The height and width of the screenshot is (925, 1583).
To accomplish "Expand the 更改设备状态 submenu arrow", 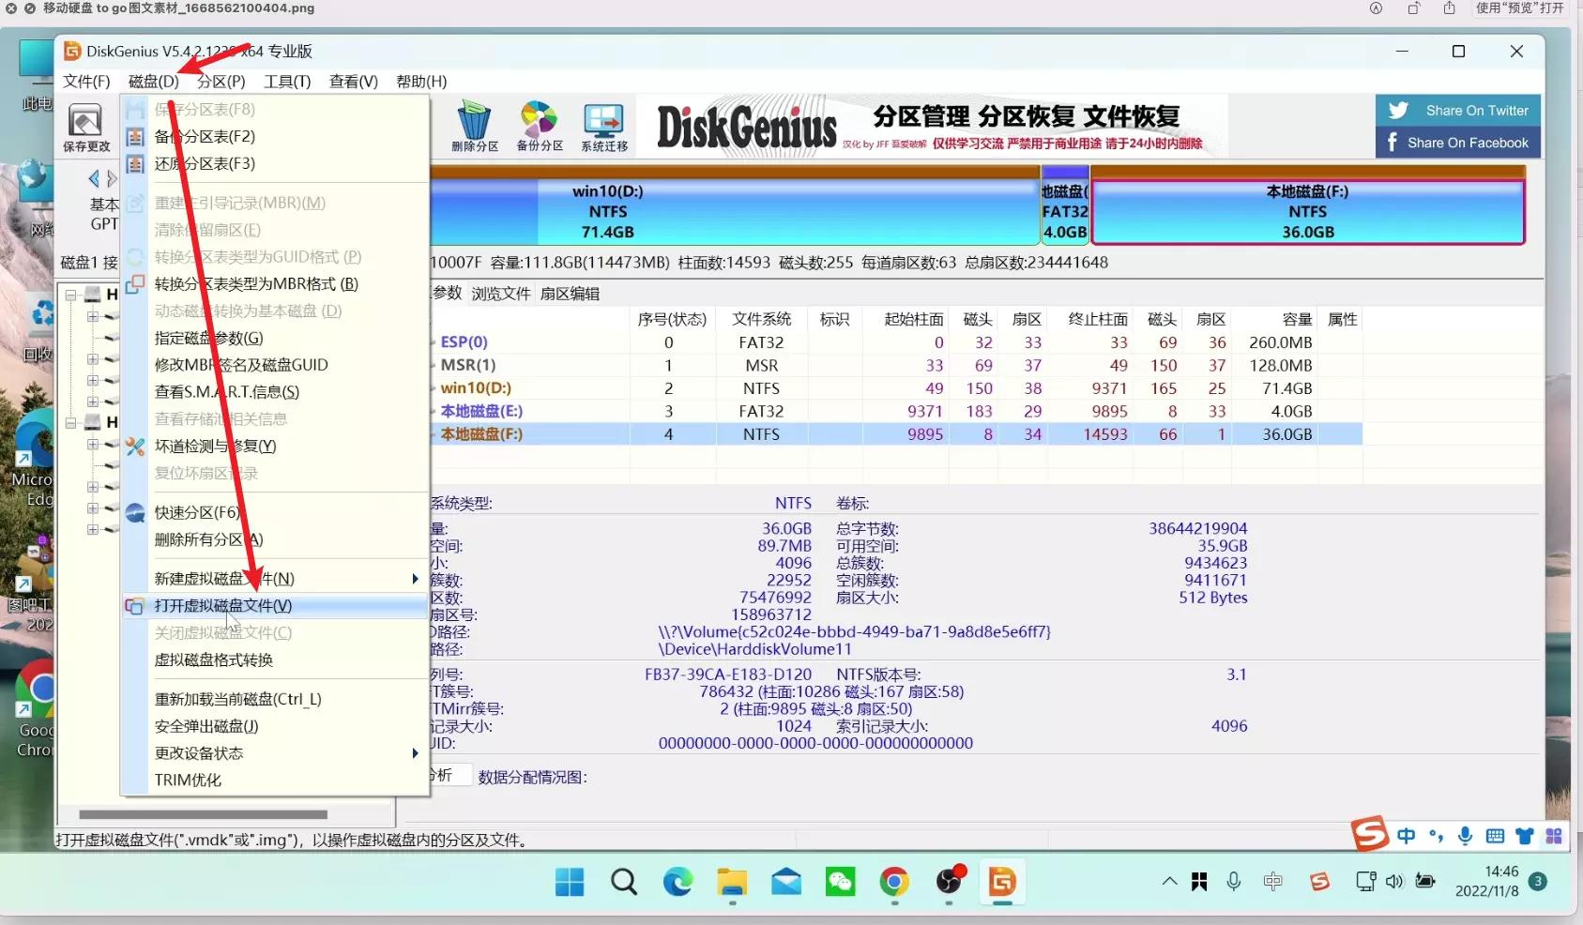I will click(416, 753).
